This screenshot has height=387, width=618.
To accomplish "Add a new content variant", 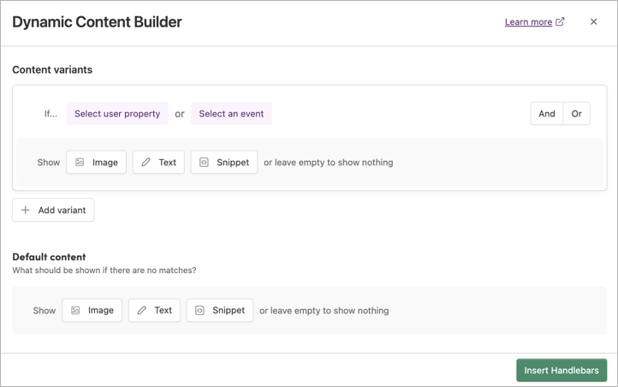I will tap(54, 211).
